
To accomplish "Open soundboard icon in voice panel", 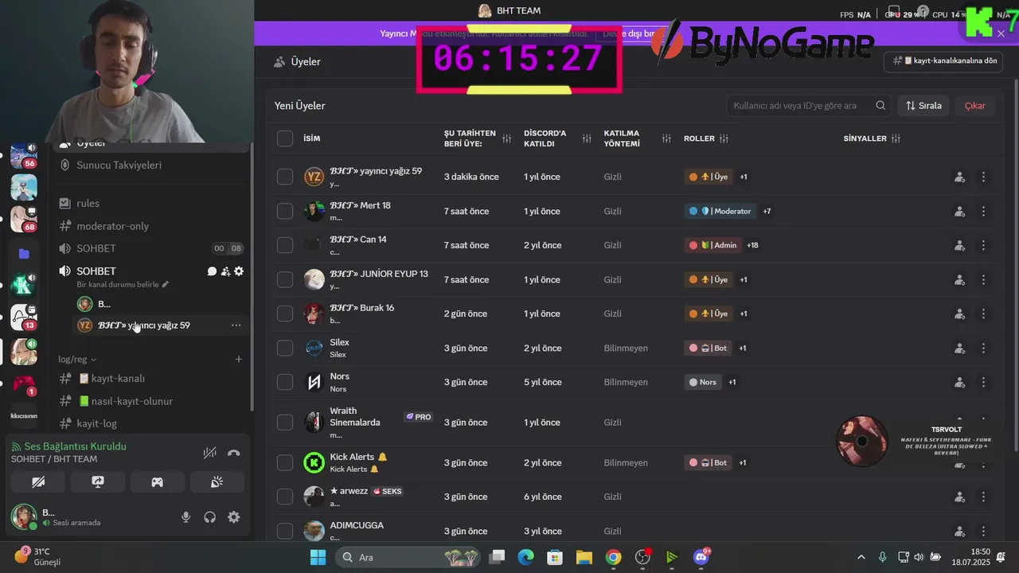I will tap(217, 481).
